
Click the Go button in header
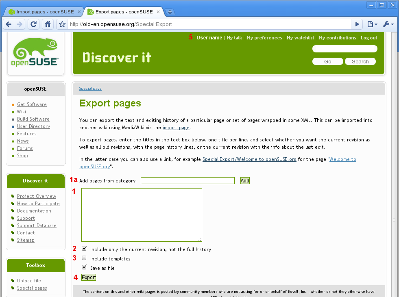(328, 61)
